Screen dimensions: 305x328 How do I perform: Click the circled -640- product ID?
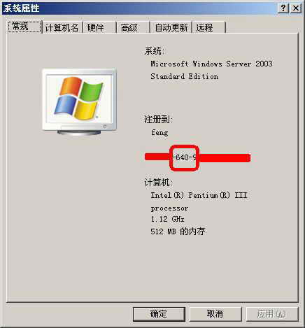click(x=185, y=157)
